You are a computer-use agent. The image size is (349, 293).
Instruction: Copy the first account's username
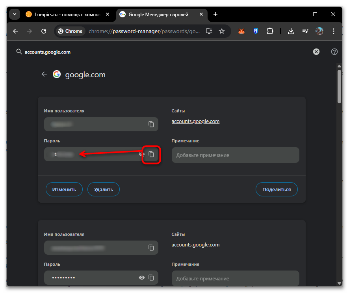click(x=151, y=124)
